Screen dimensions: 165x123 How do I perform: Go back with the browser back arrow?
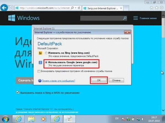[4, 8]
